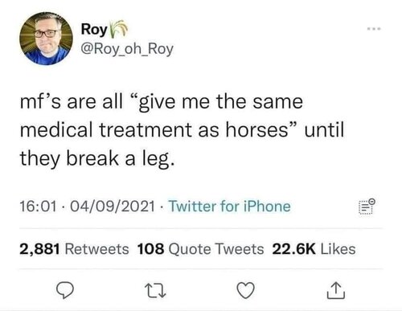Open Roy's profile picture
Image resolution: width=402 pixels, height=311 pixels.
click(x=46, y=39)
